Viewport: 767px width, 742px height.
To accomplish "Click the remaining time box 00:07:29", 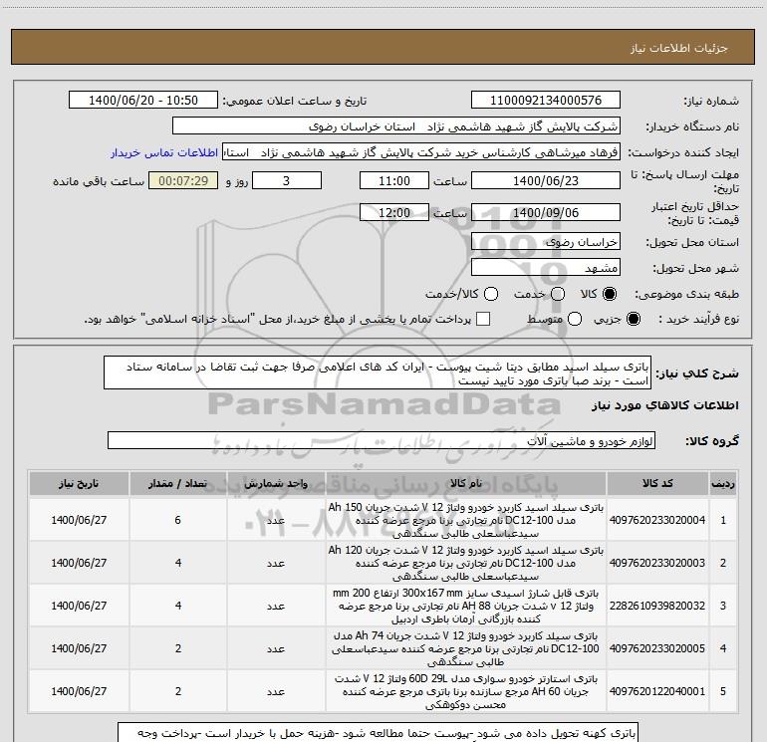I will coord(181,181).
